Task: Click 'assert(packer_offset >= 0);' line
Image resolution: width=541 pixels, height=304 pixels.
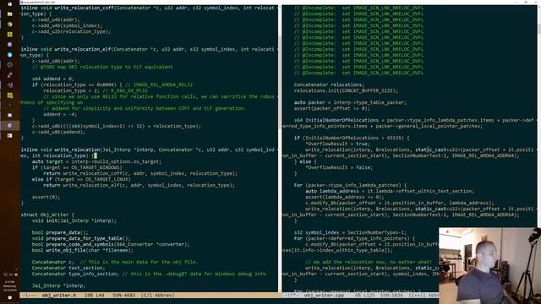Action: (x=332, y=108)
